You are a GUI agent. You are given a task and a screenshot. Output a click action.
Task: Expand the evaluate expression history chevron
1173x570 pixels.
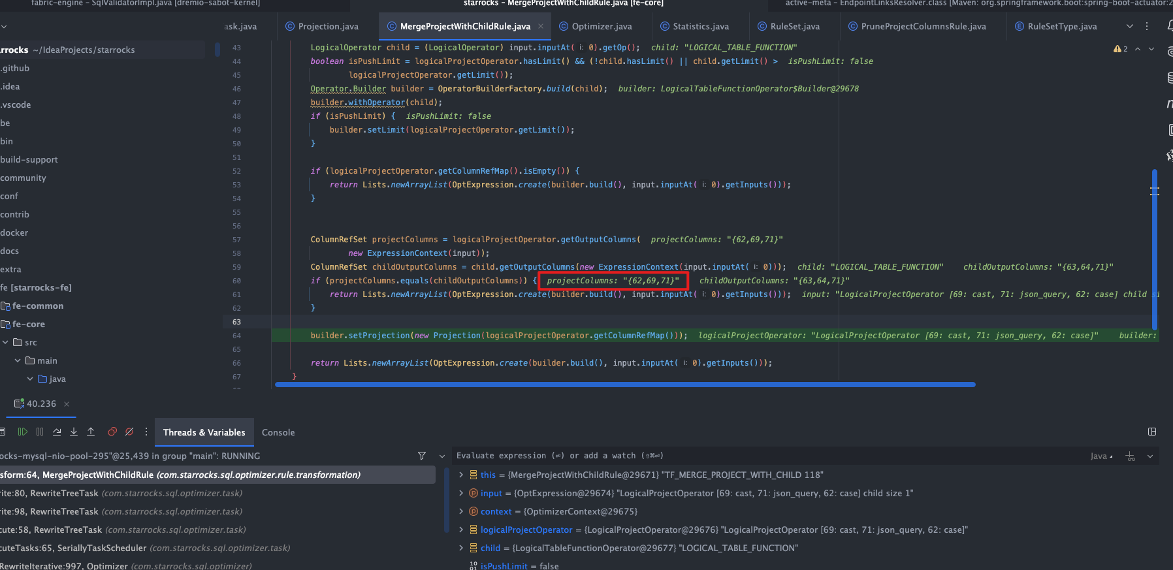1150,456
